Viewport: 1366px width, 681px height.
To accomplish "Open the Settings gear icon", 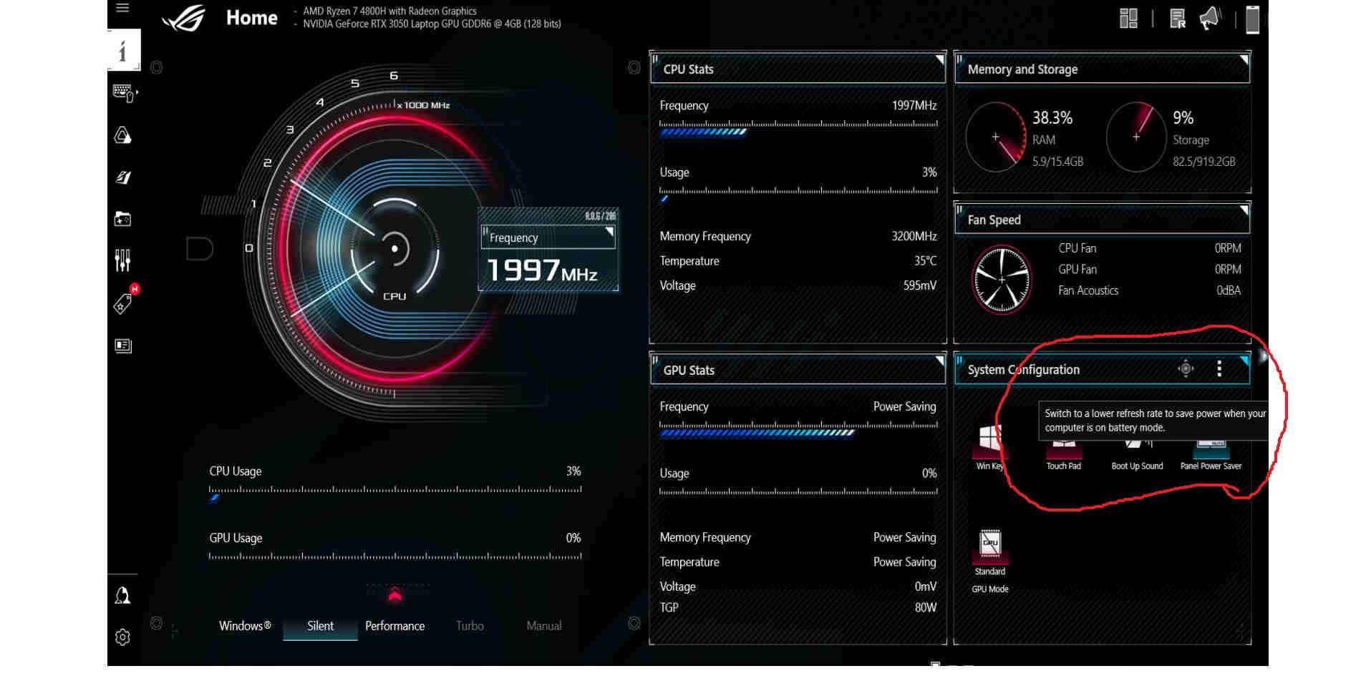I will pyautogui.click(x=123, y=637).
